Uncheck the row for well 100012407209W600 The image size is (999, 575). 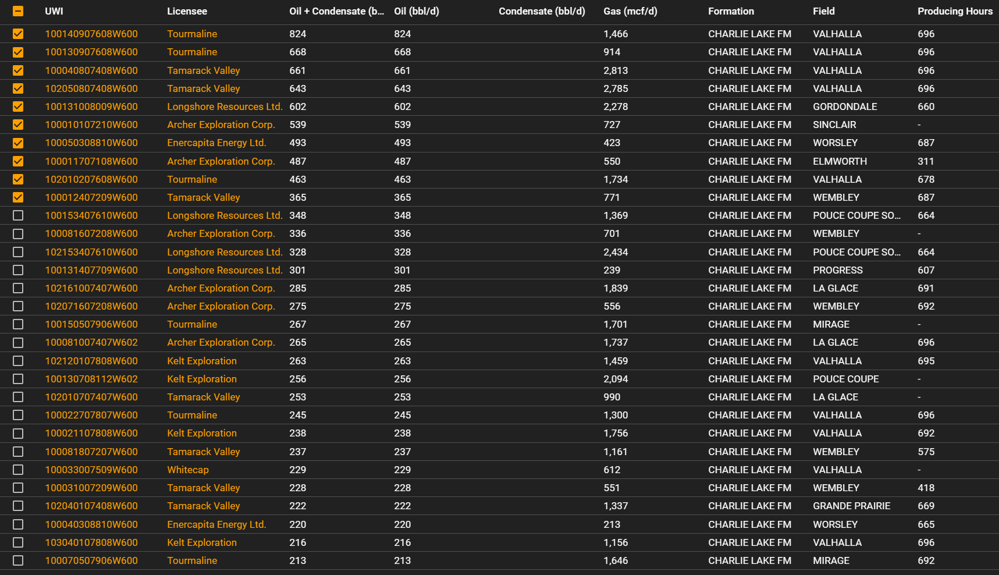coord(18,197)
